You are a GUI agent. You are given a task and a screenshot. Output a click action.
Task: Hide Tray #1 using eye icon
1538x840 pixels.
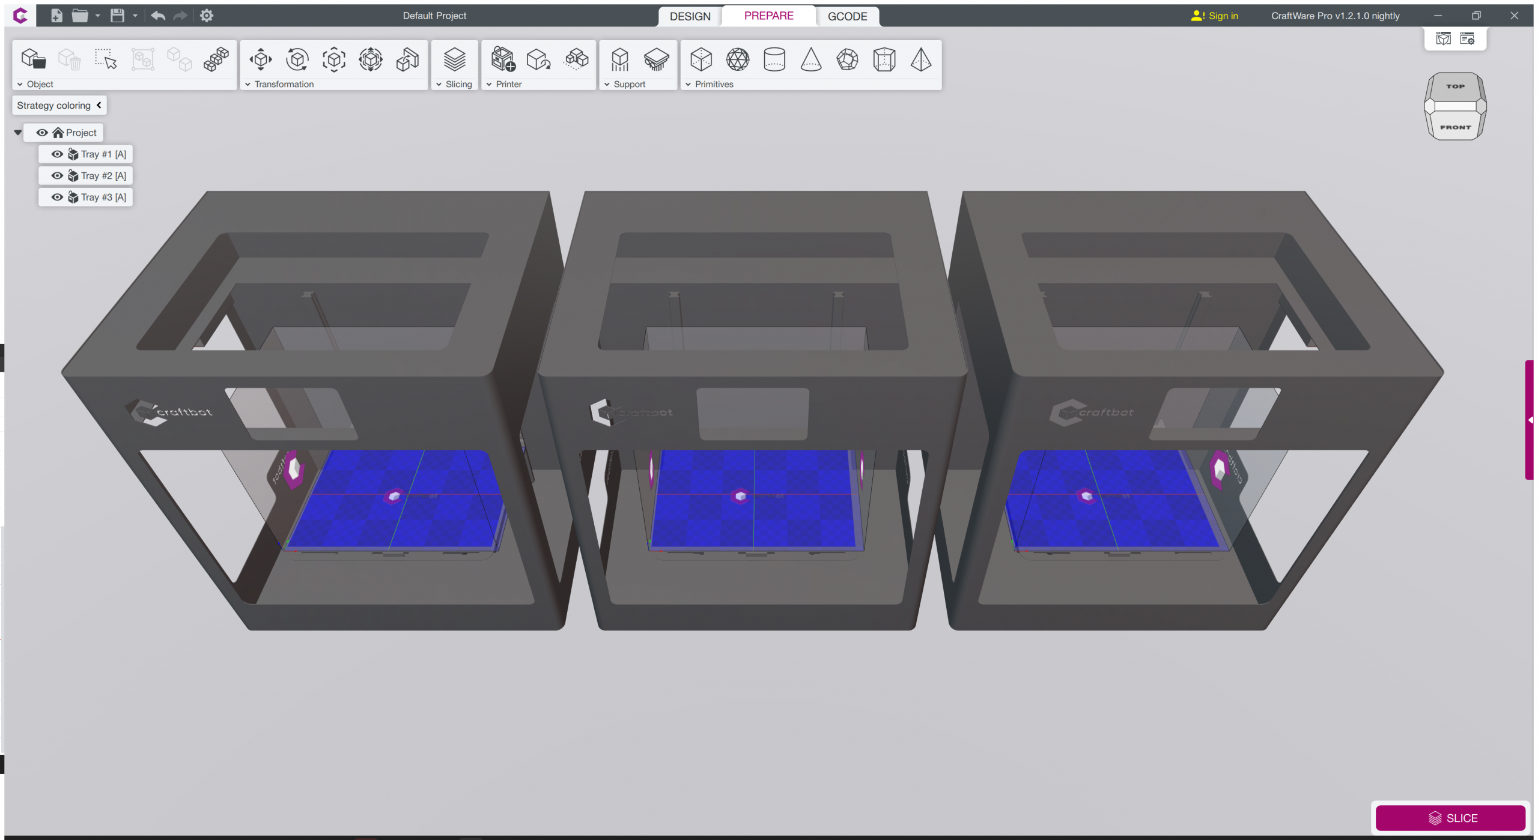pyautogui.click(x=57, y=154)
